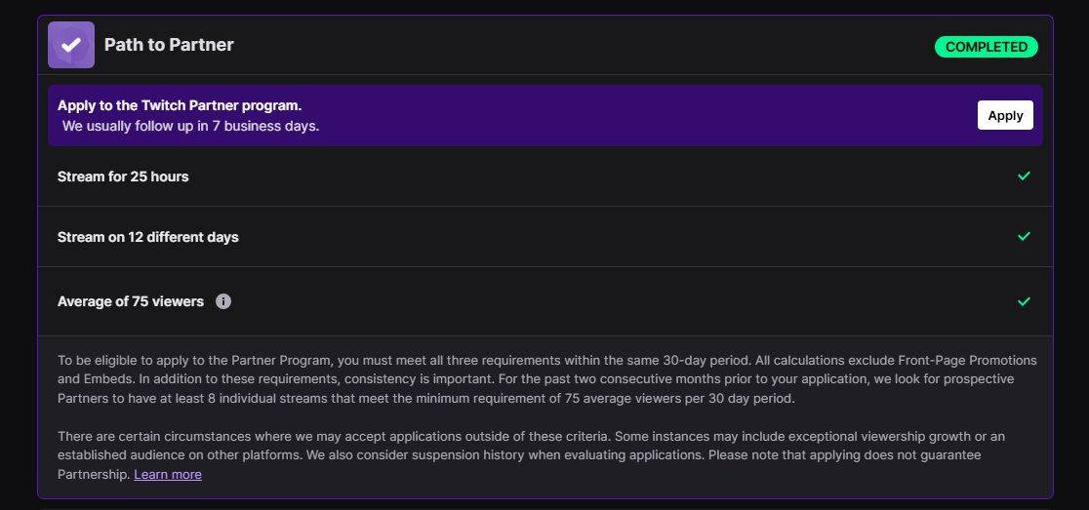This screenshot has width=1089, height=510.
Task: Click the checkmark next to Stream on 12 different days
Action: 1024,237
